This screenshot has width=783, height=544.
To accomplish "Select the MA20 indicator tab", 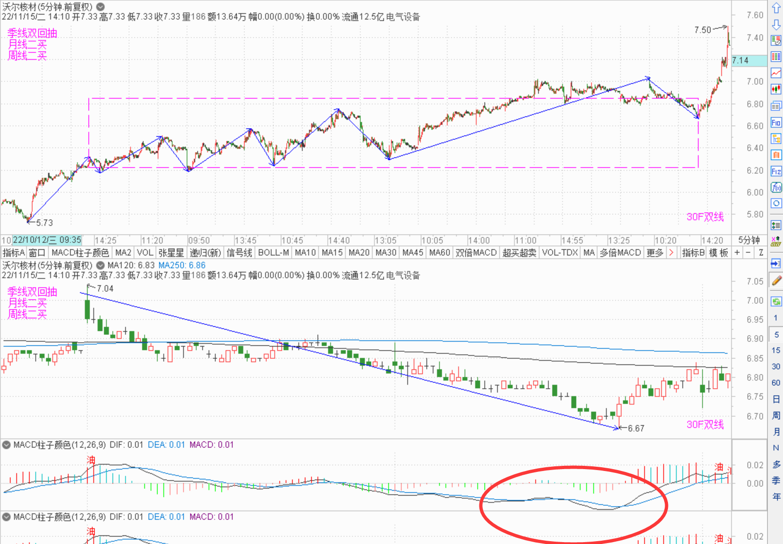I will click(359, 252).
